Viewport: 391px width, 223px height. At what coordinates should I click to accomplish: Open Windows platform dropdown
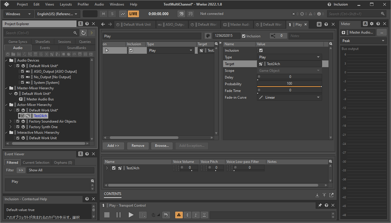(19, 14)
